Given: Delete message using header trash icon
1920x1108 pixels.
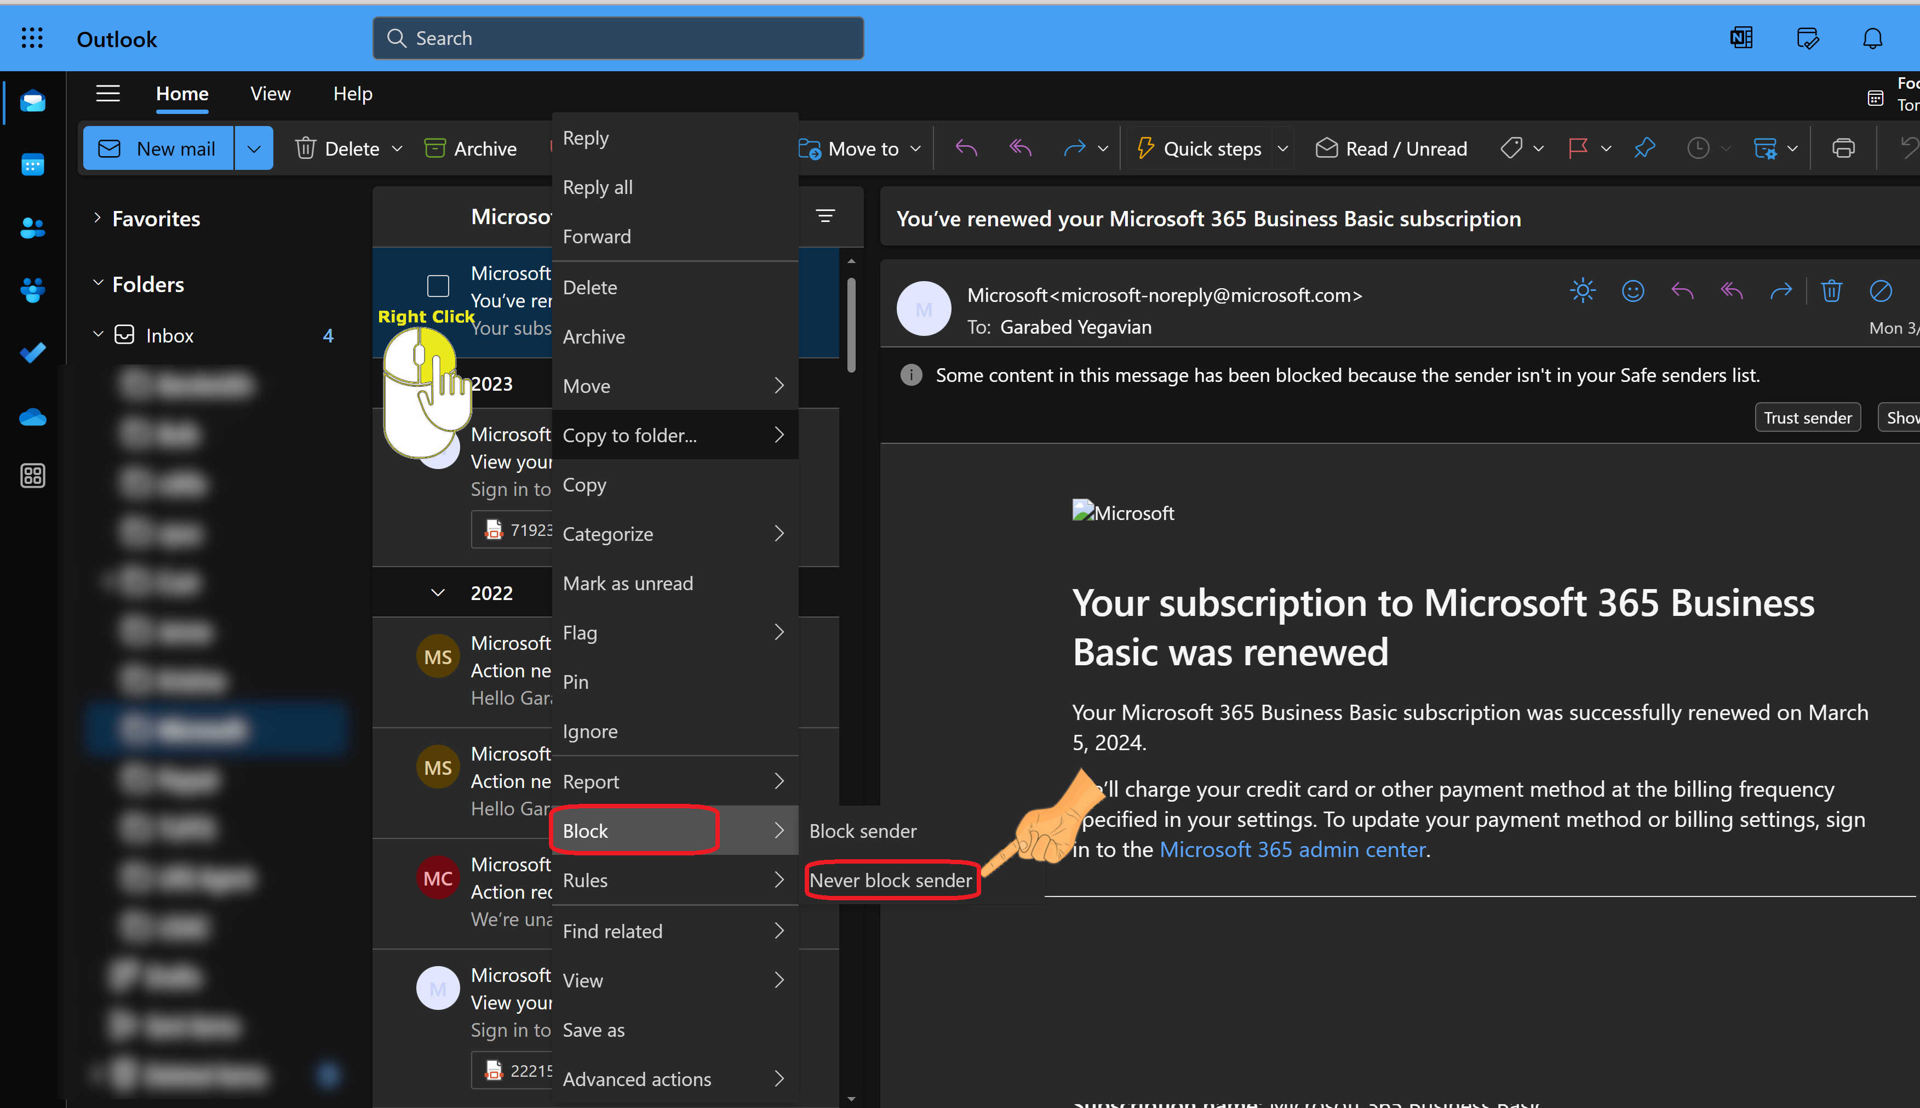Looking at the screenshot, I should point(1831,290).
